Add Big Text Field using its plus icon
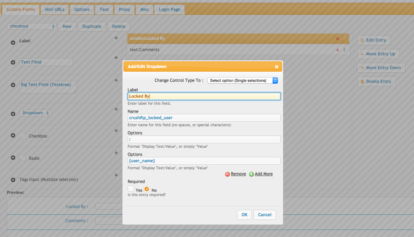 pyautogui.click(x=13, y=85)
